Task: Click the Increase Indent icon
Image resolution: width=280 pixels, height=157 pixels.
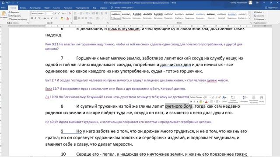Action: [x=97, y=14]
